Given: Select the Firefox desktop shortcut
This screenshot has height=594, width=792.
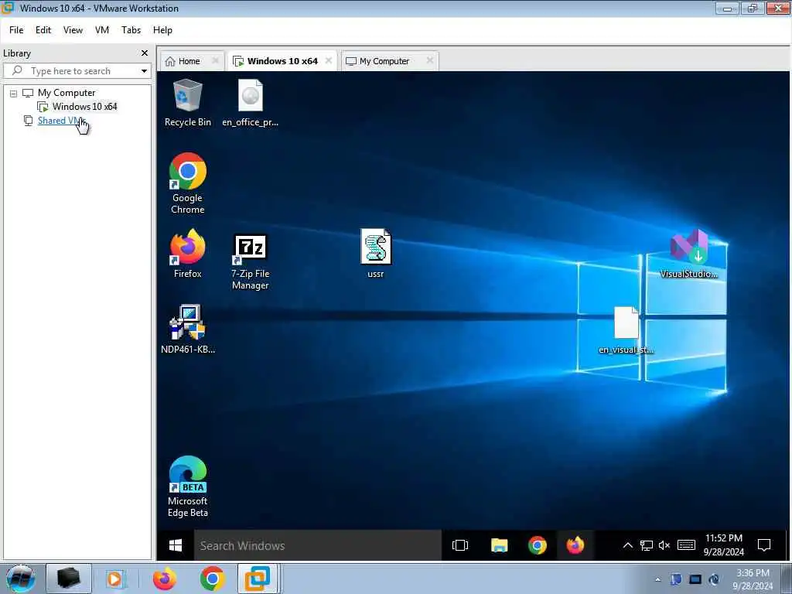Looking at the screenshot, I should point(187,254).
